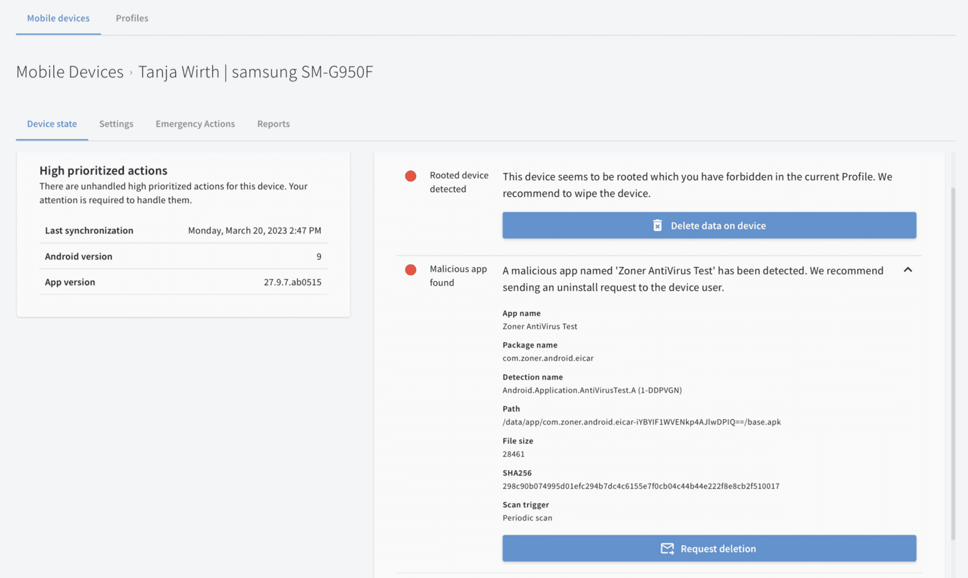
Task: Click red status dot beside Malicious app found
Action: [x=411, y=270]
